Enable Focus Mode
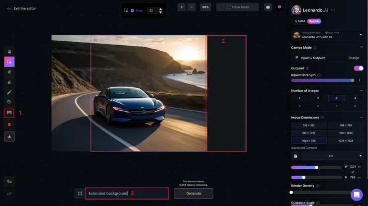This screenshot has height=206, width=368. [238, 7]
